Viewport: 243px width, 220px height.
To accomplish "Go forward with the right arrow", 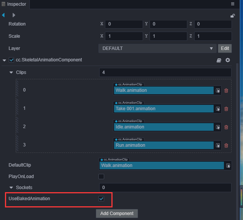I will pyautogui.click(x=14, y=15).
